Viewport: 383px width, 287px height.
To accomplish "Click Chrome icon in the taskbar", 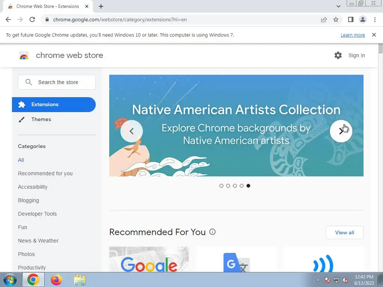I will 33,280.
